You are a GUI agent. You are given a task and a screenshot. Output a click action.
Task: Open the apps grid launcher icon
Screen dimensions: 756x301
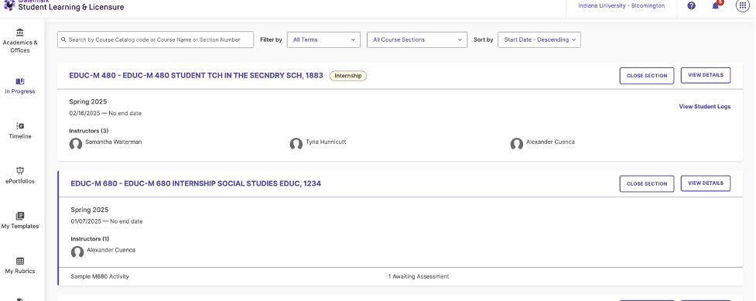point(743,5)
